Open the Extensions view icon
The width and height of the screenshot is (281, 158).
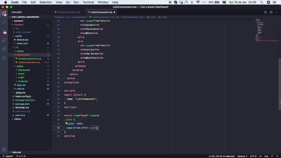(x=4, y=49)
